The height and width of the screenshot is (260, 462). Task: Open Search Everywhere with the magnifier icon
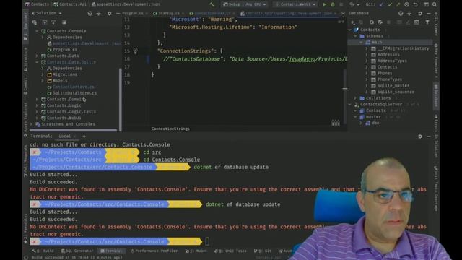pos(435,4)
